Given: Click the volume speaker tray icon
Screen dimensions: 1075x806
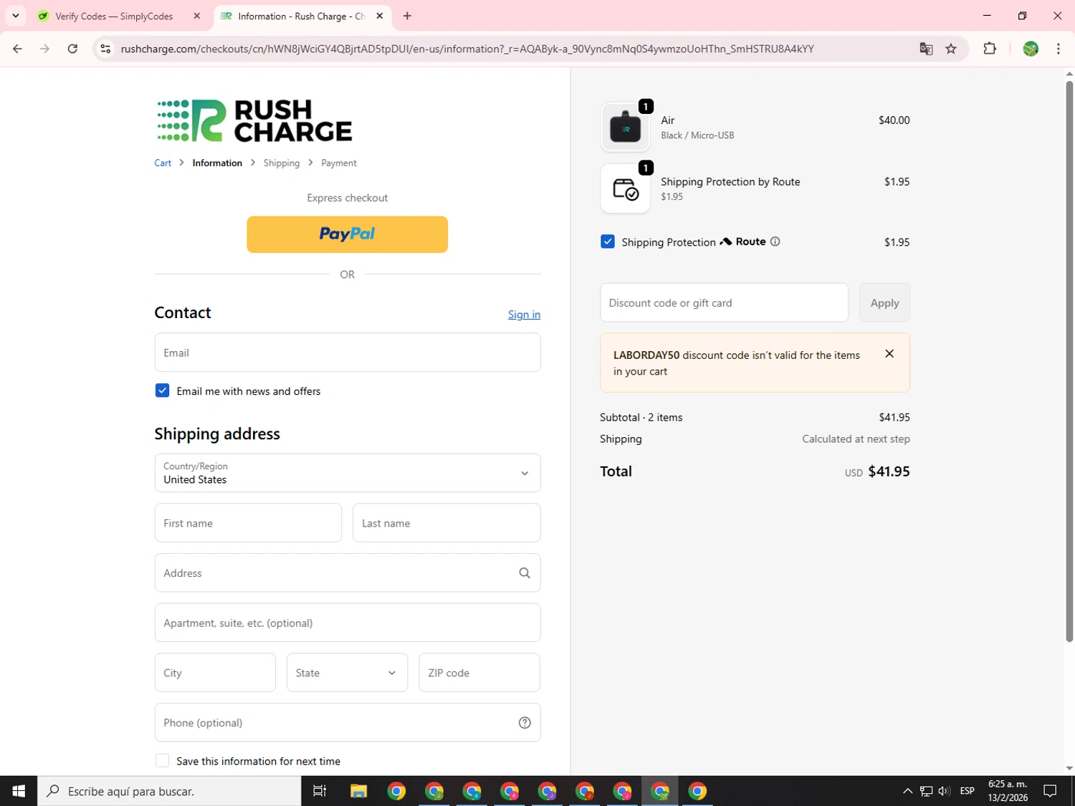Looking at the screenshot, I should [x=945, y=791].
